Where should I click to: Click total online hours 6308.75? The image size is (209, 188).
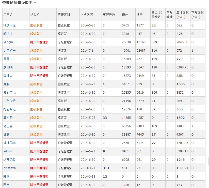pyautogui.click(x=182, y=67)
